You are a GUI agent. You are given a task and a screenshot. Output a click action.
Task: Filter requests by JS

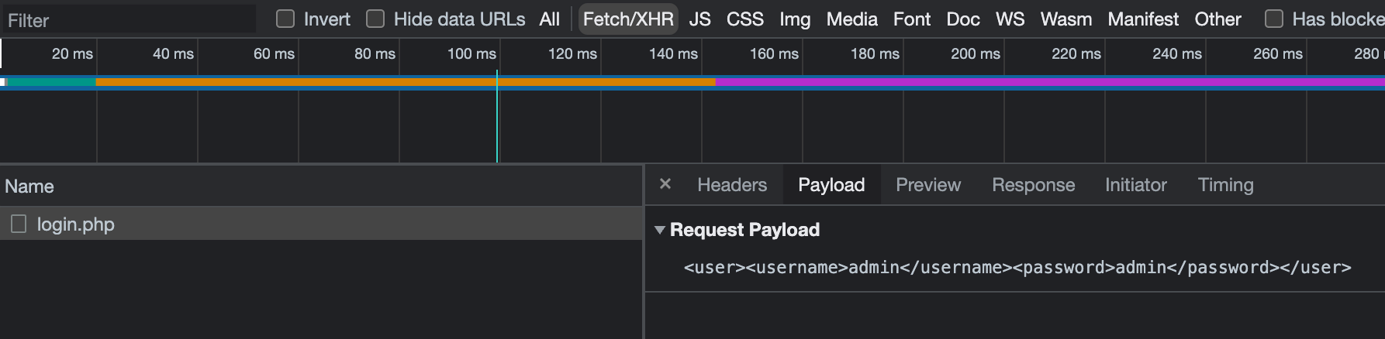point(699,19)
